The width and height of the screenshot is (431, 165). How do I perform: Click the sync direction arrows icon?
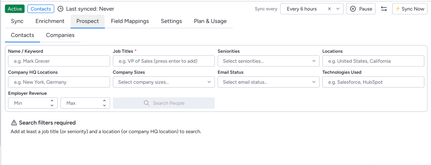click(384, 9)
